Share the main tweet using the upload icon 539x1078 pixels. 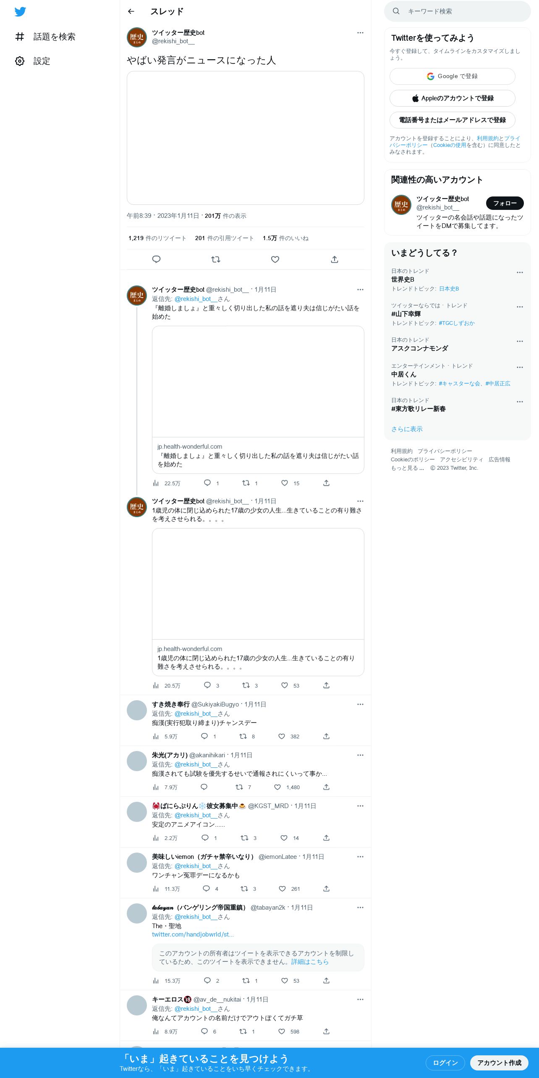click(x=335, y=259)
